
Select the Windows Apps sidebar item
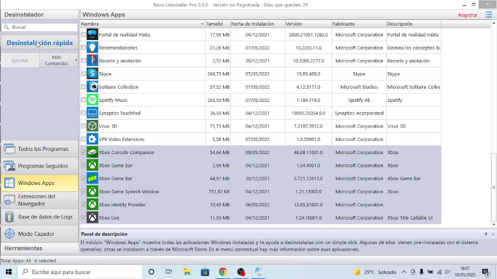[x=40, y=183]
